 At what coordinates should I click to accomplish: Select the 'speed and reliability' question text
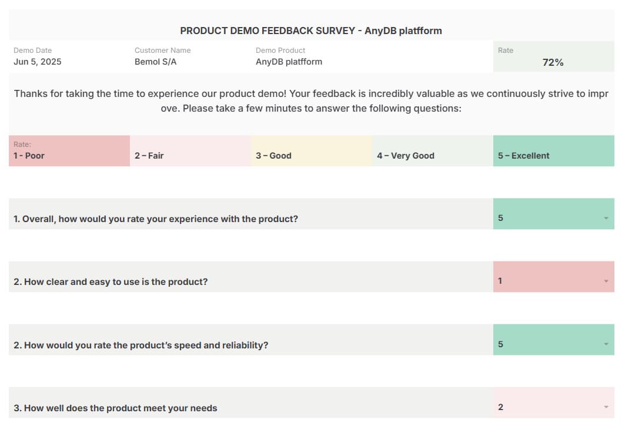point(141,345)
